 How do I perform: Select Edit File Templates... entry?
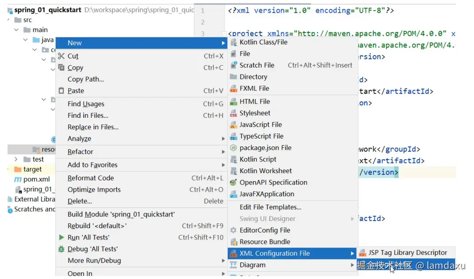click(292, 207)
